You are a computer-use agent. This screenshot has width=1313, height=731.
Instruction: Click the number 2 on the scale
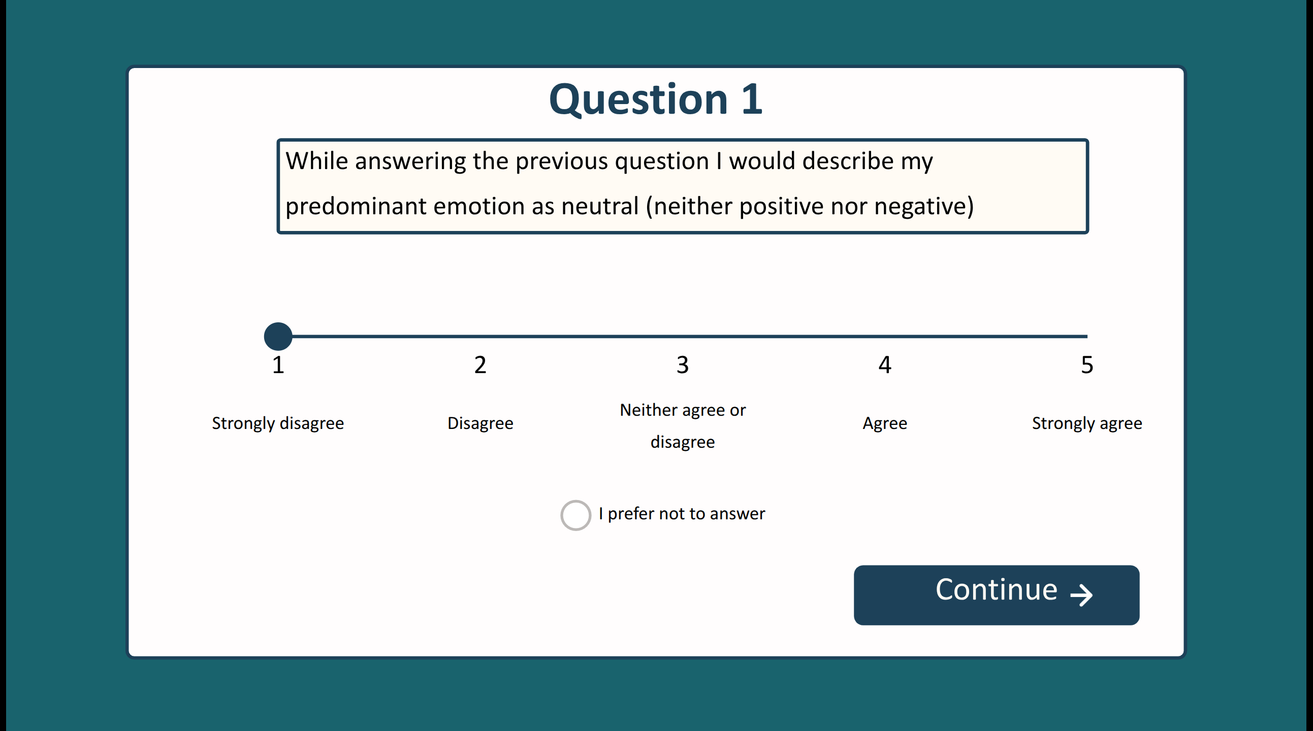[480, 364]
